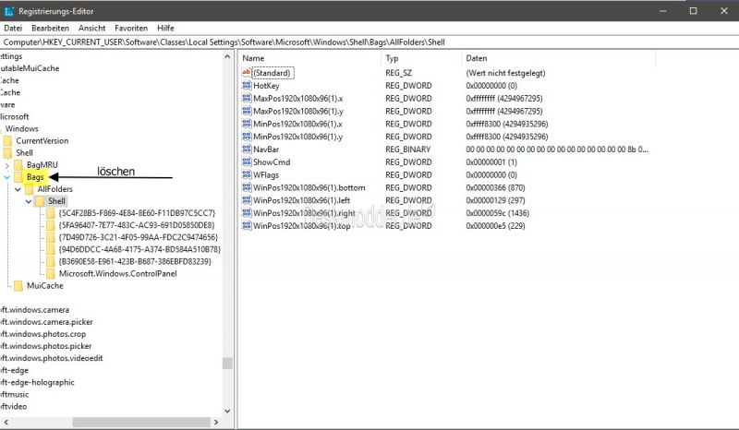739x430 pixels.
Task: Click the icon of WinPos1920x1080x96(1).bottom
Action: click(x=246, y=187)
